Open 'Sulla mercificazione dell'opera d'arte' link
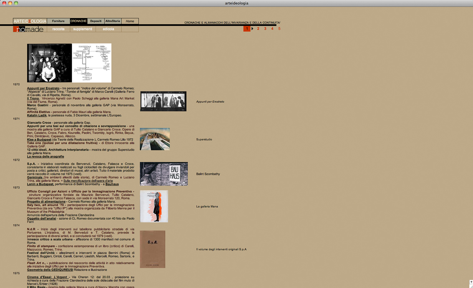The image size is (473, 288). [88, 181]
